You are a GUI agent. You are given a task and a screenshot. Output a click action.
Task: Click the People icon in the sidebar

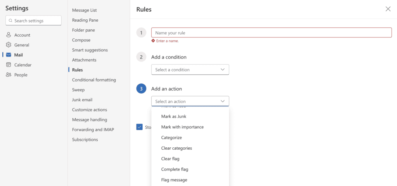tap(9, 75)
